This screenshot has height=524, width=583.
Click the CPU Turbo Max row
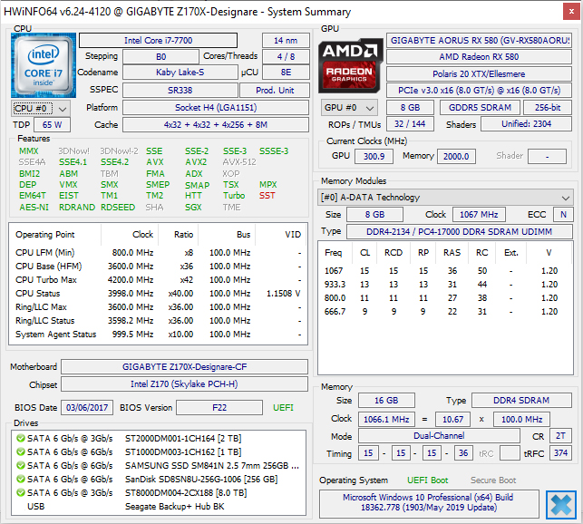click(158, 279)
